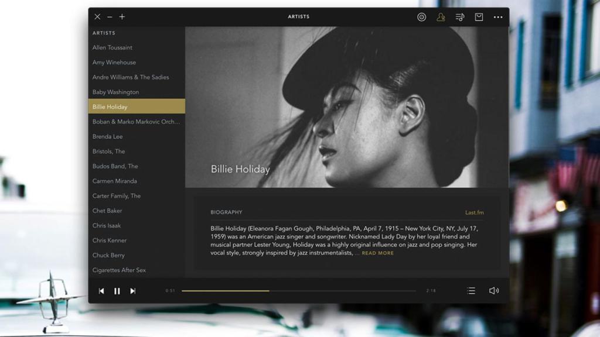Choose Chuck Berry in artist list

pyautogui.click(x=108, y=255)
